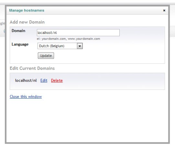Click the yourdomain.com example hint text
The image size is (175, 149).
coord(68,39)
